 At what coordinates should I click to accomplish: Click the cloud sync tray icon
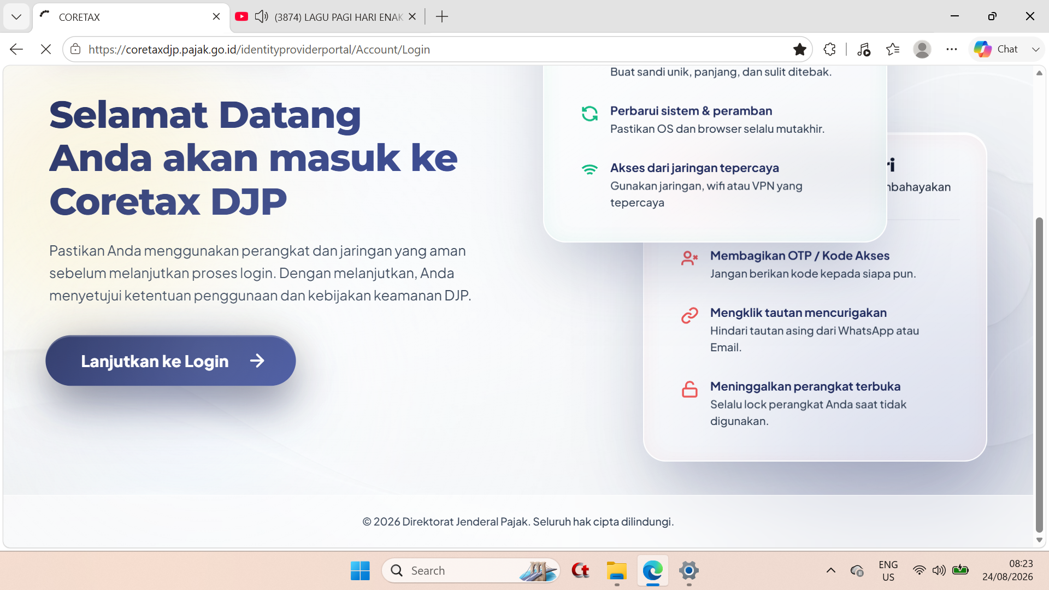tap(857, 571)
